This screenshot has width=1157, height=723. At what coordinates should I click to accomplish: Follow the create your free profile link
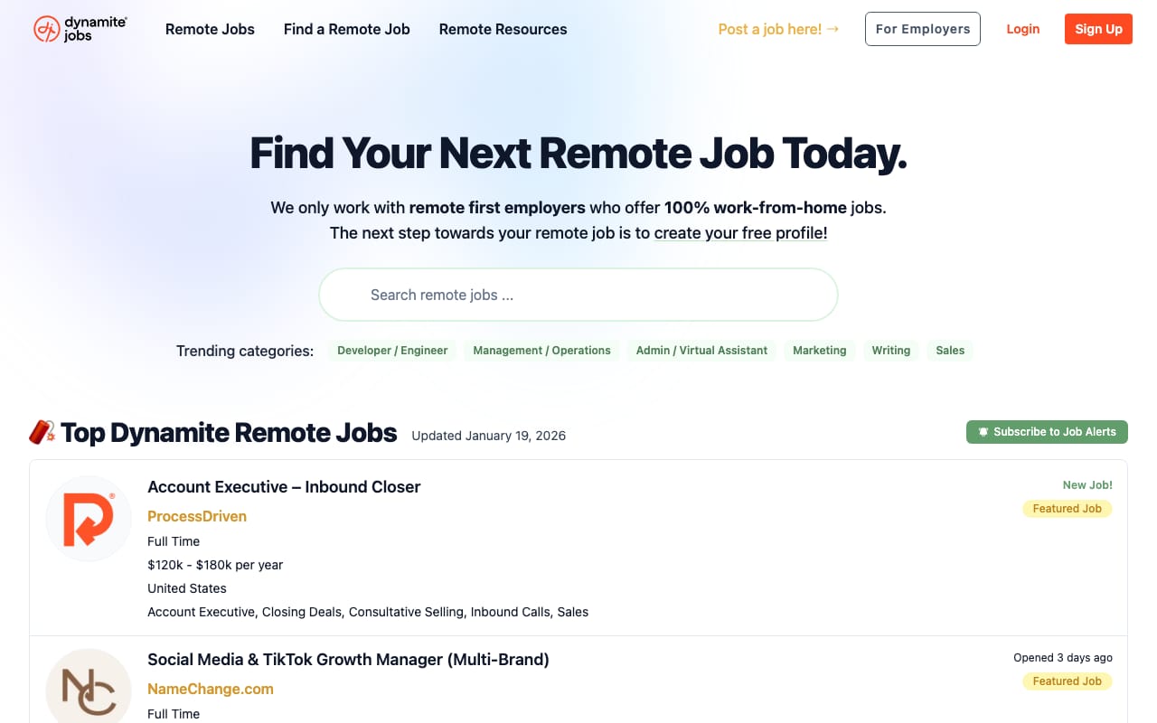[740, 233]
